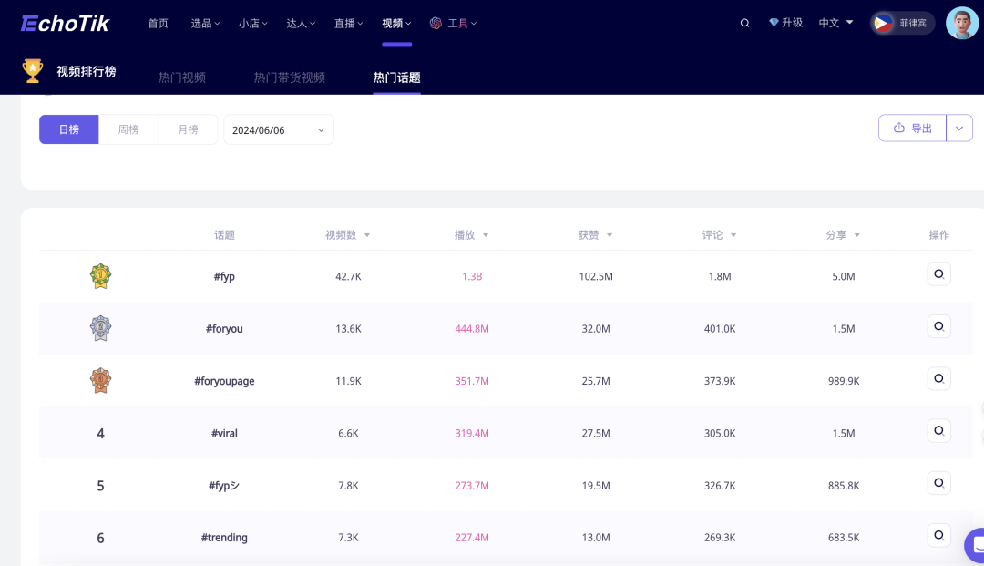Image resolution: width=984 pixels, height=566 pixels.
Task: Click the diamond upgrade icon
Action: [774, 23]
